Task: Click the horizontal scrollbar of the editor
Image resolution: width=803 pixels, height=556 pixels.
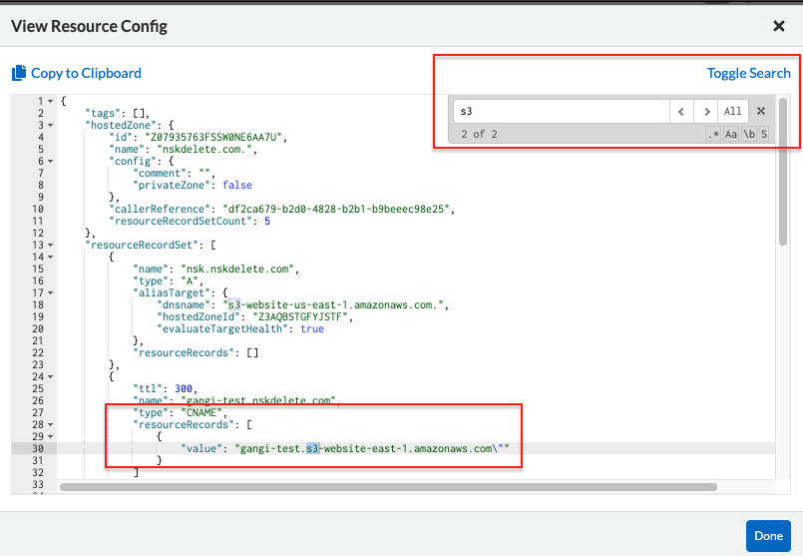Action: [387, 487]
